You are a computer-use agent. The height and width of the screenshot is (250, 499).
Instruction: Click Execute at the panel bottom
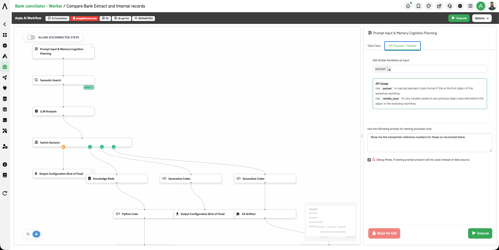pyautogui.click(x=480, y=233)
